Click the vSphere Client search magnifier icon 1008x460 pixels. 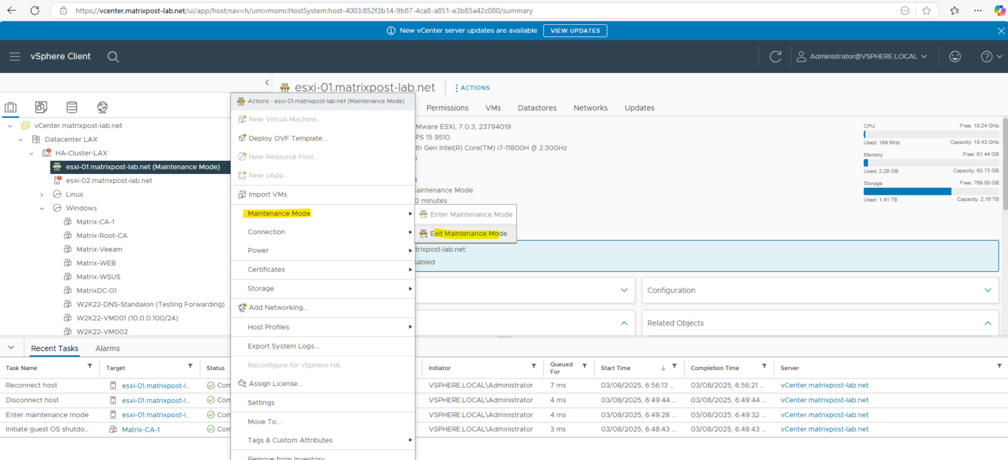point(113,56)
